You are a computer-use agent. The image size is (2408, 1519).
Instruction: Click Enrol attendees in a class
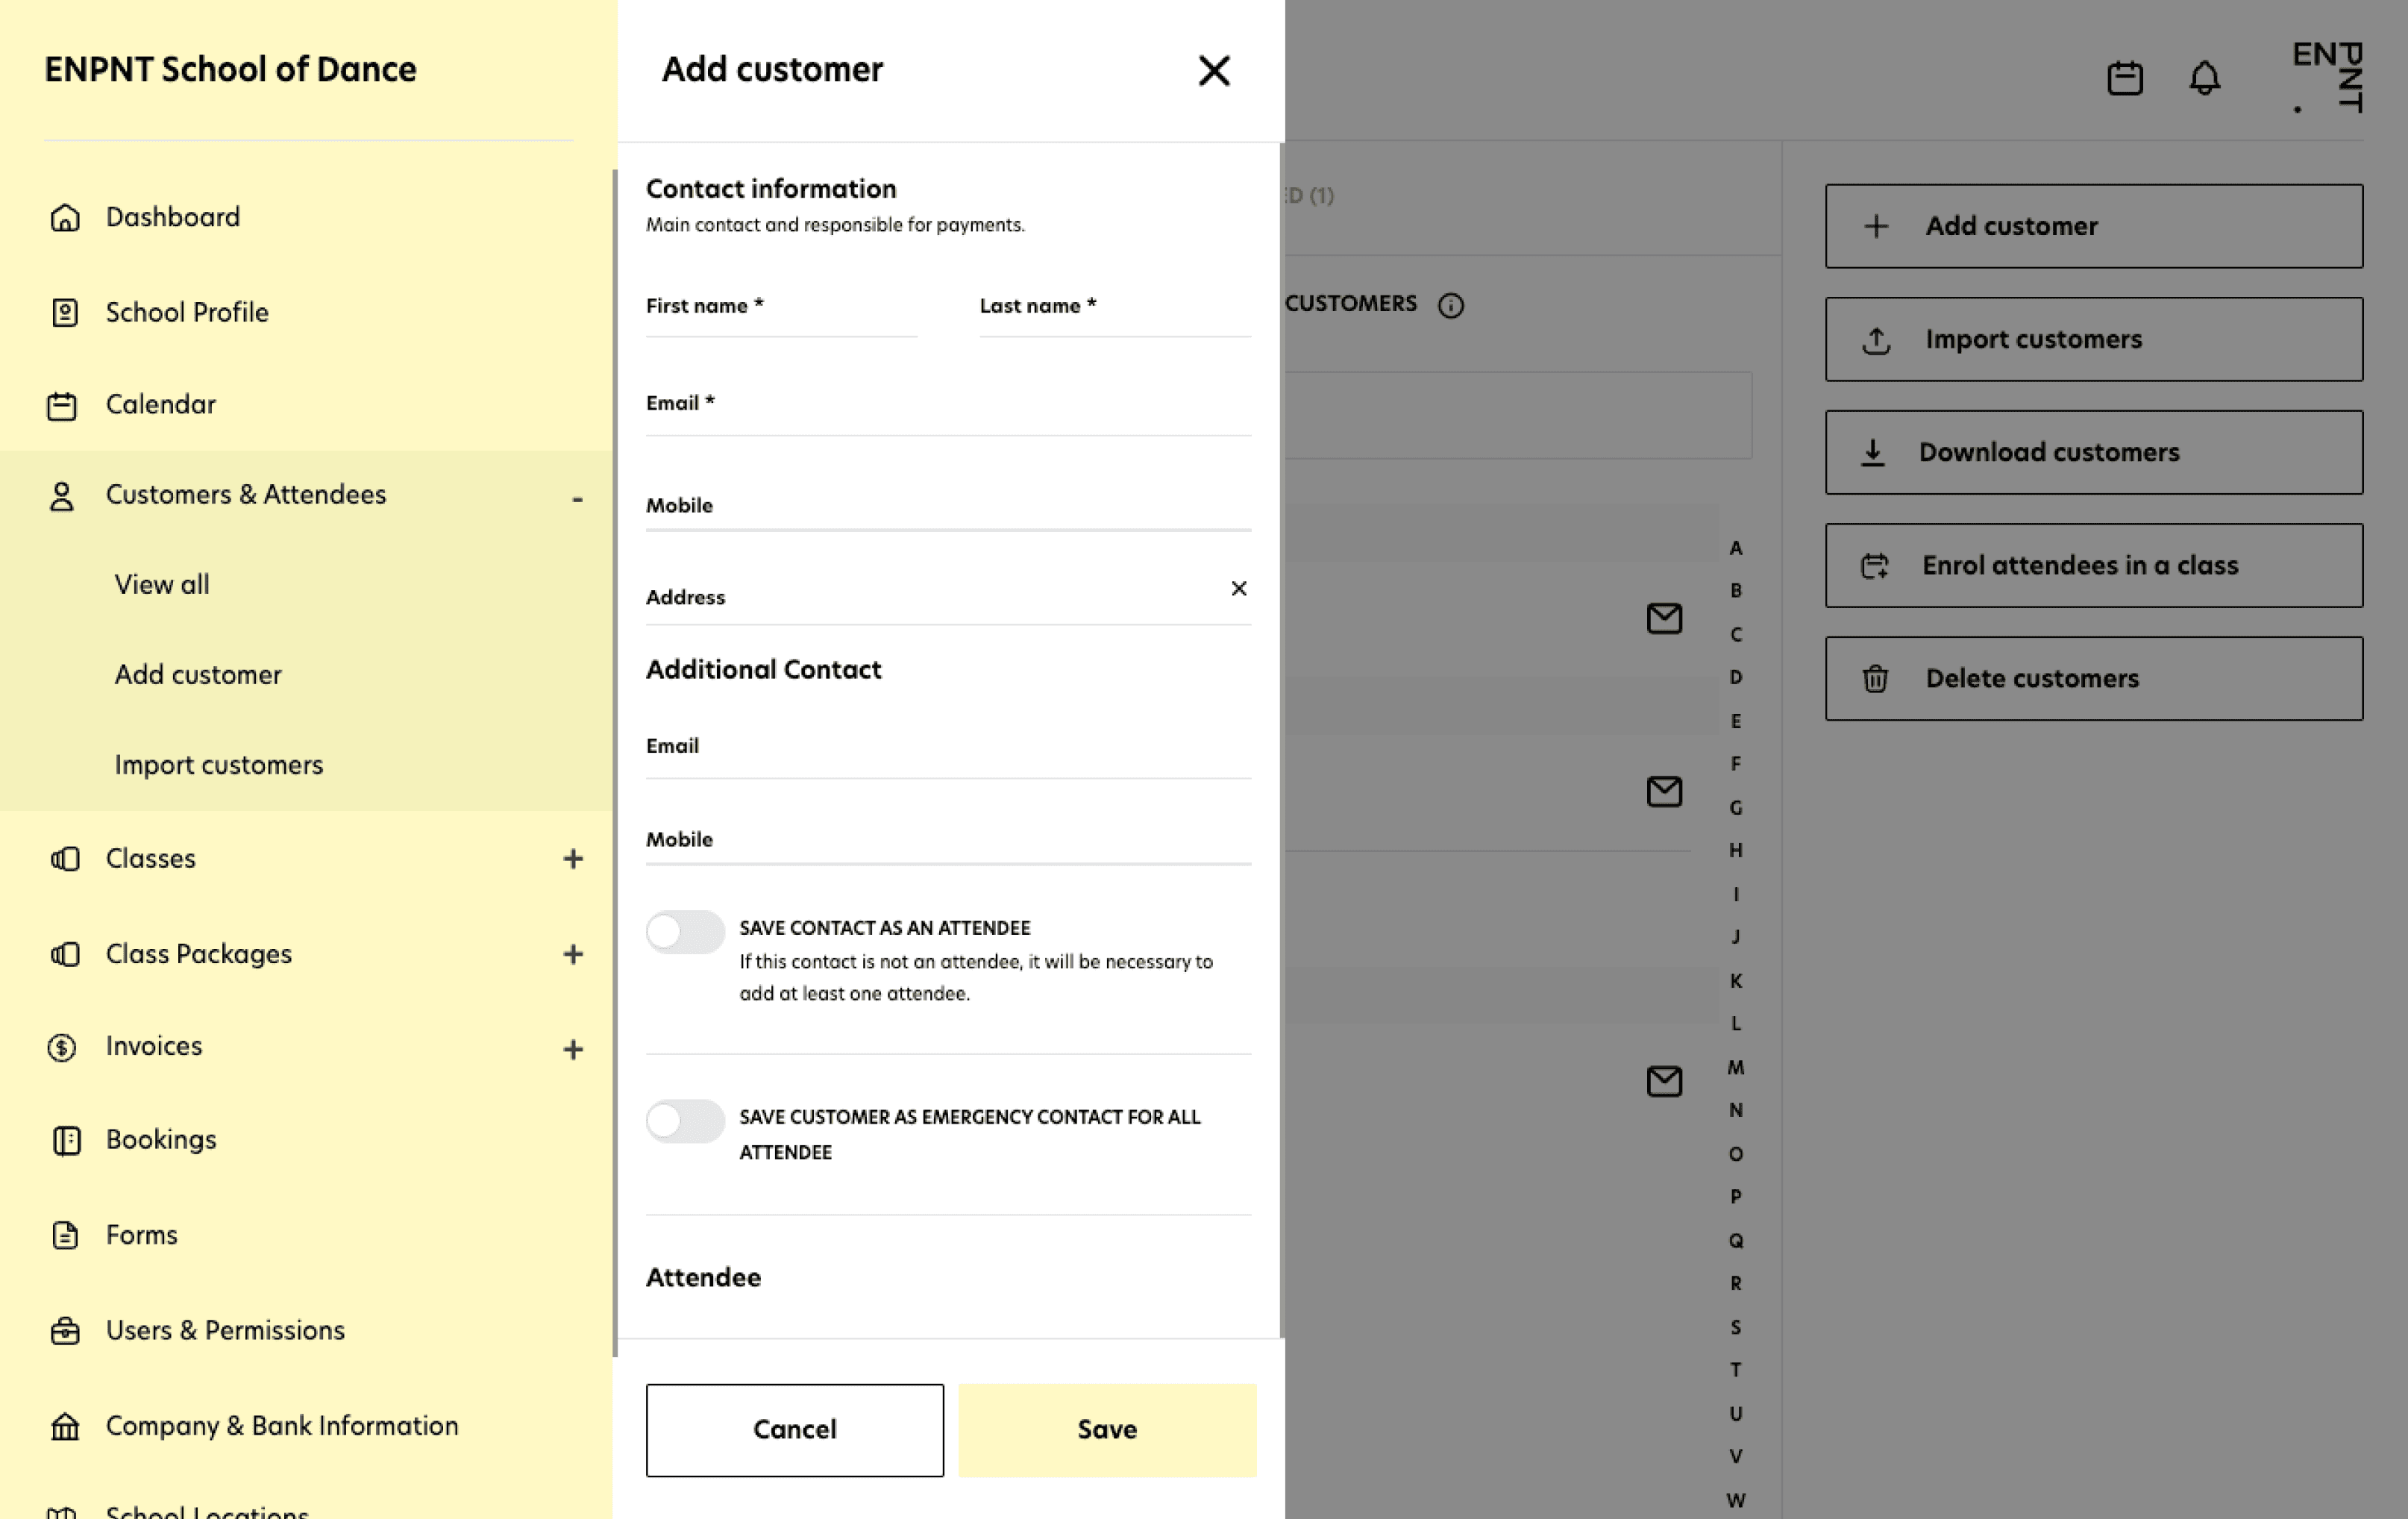[2094, 566]
